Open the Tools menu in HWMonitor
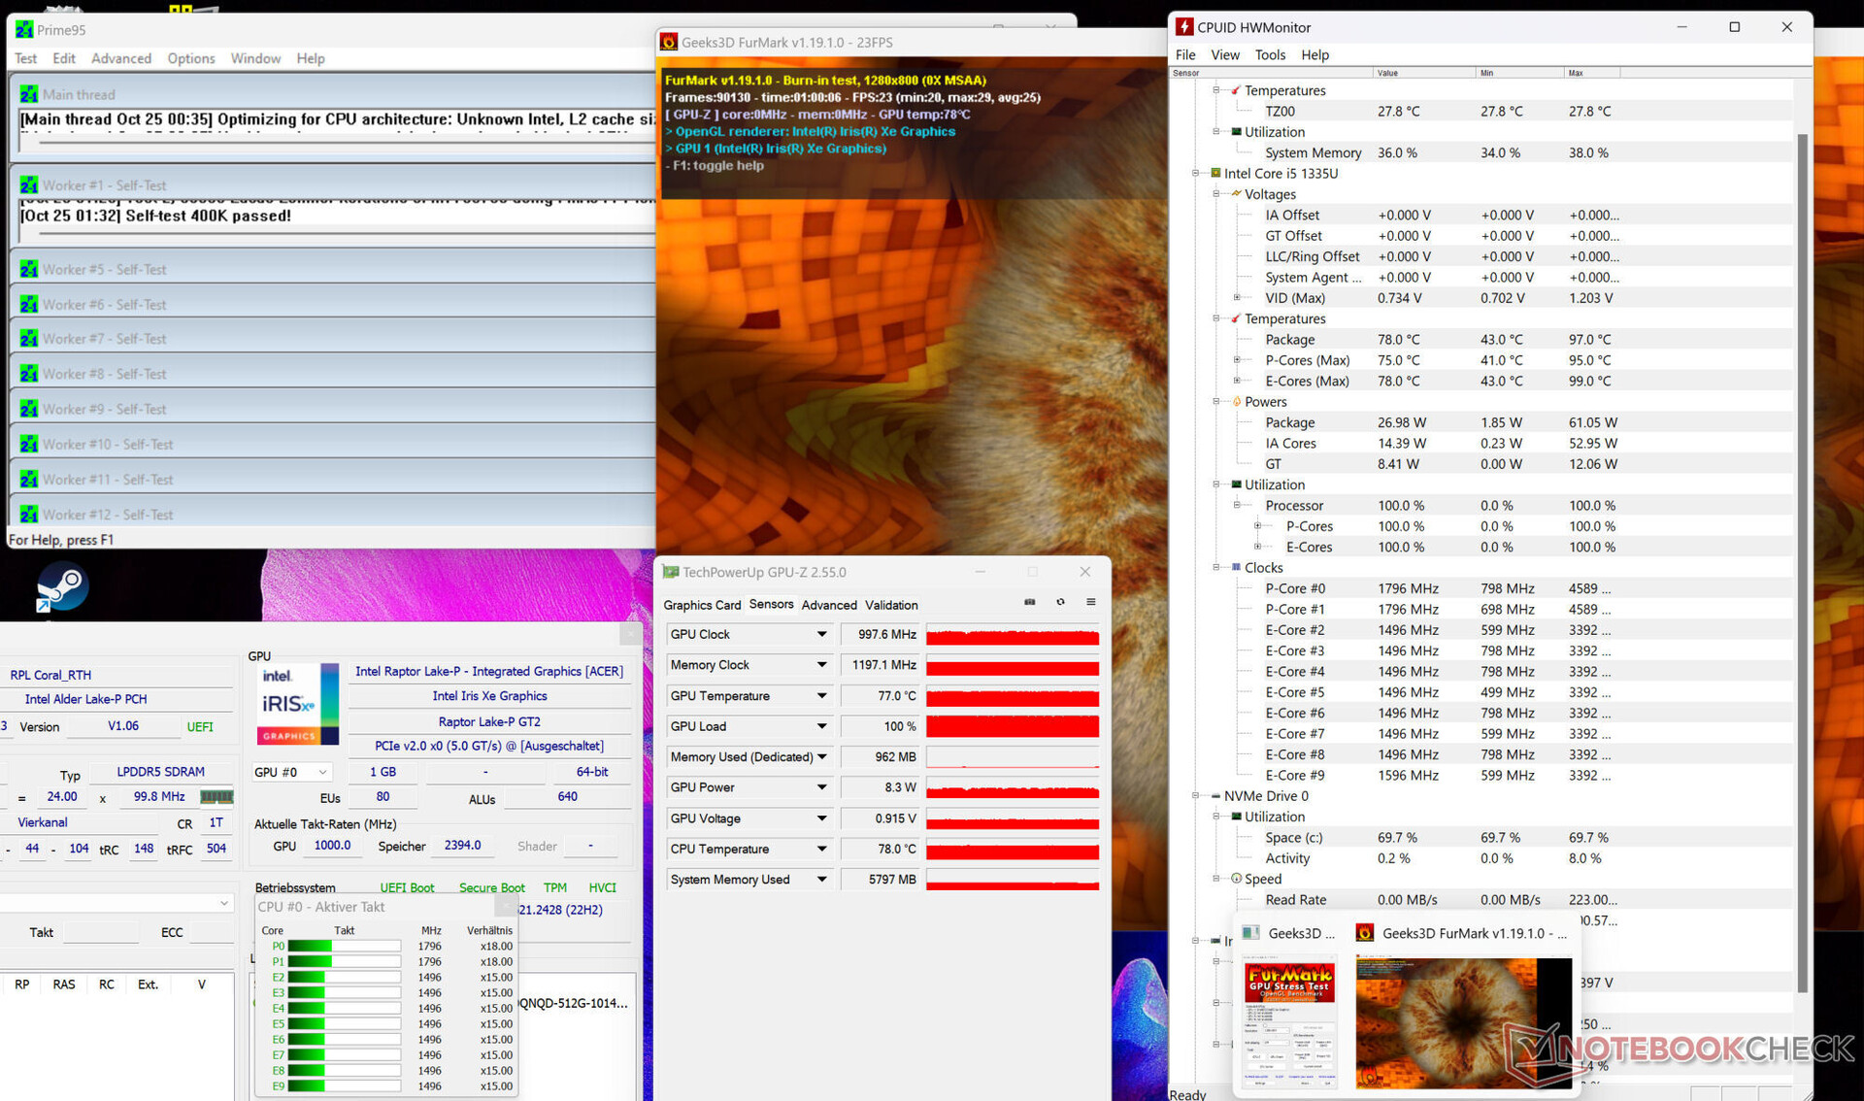 [x=1269, y=55]
